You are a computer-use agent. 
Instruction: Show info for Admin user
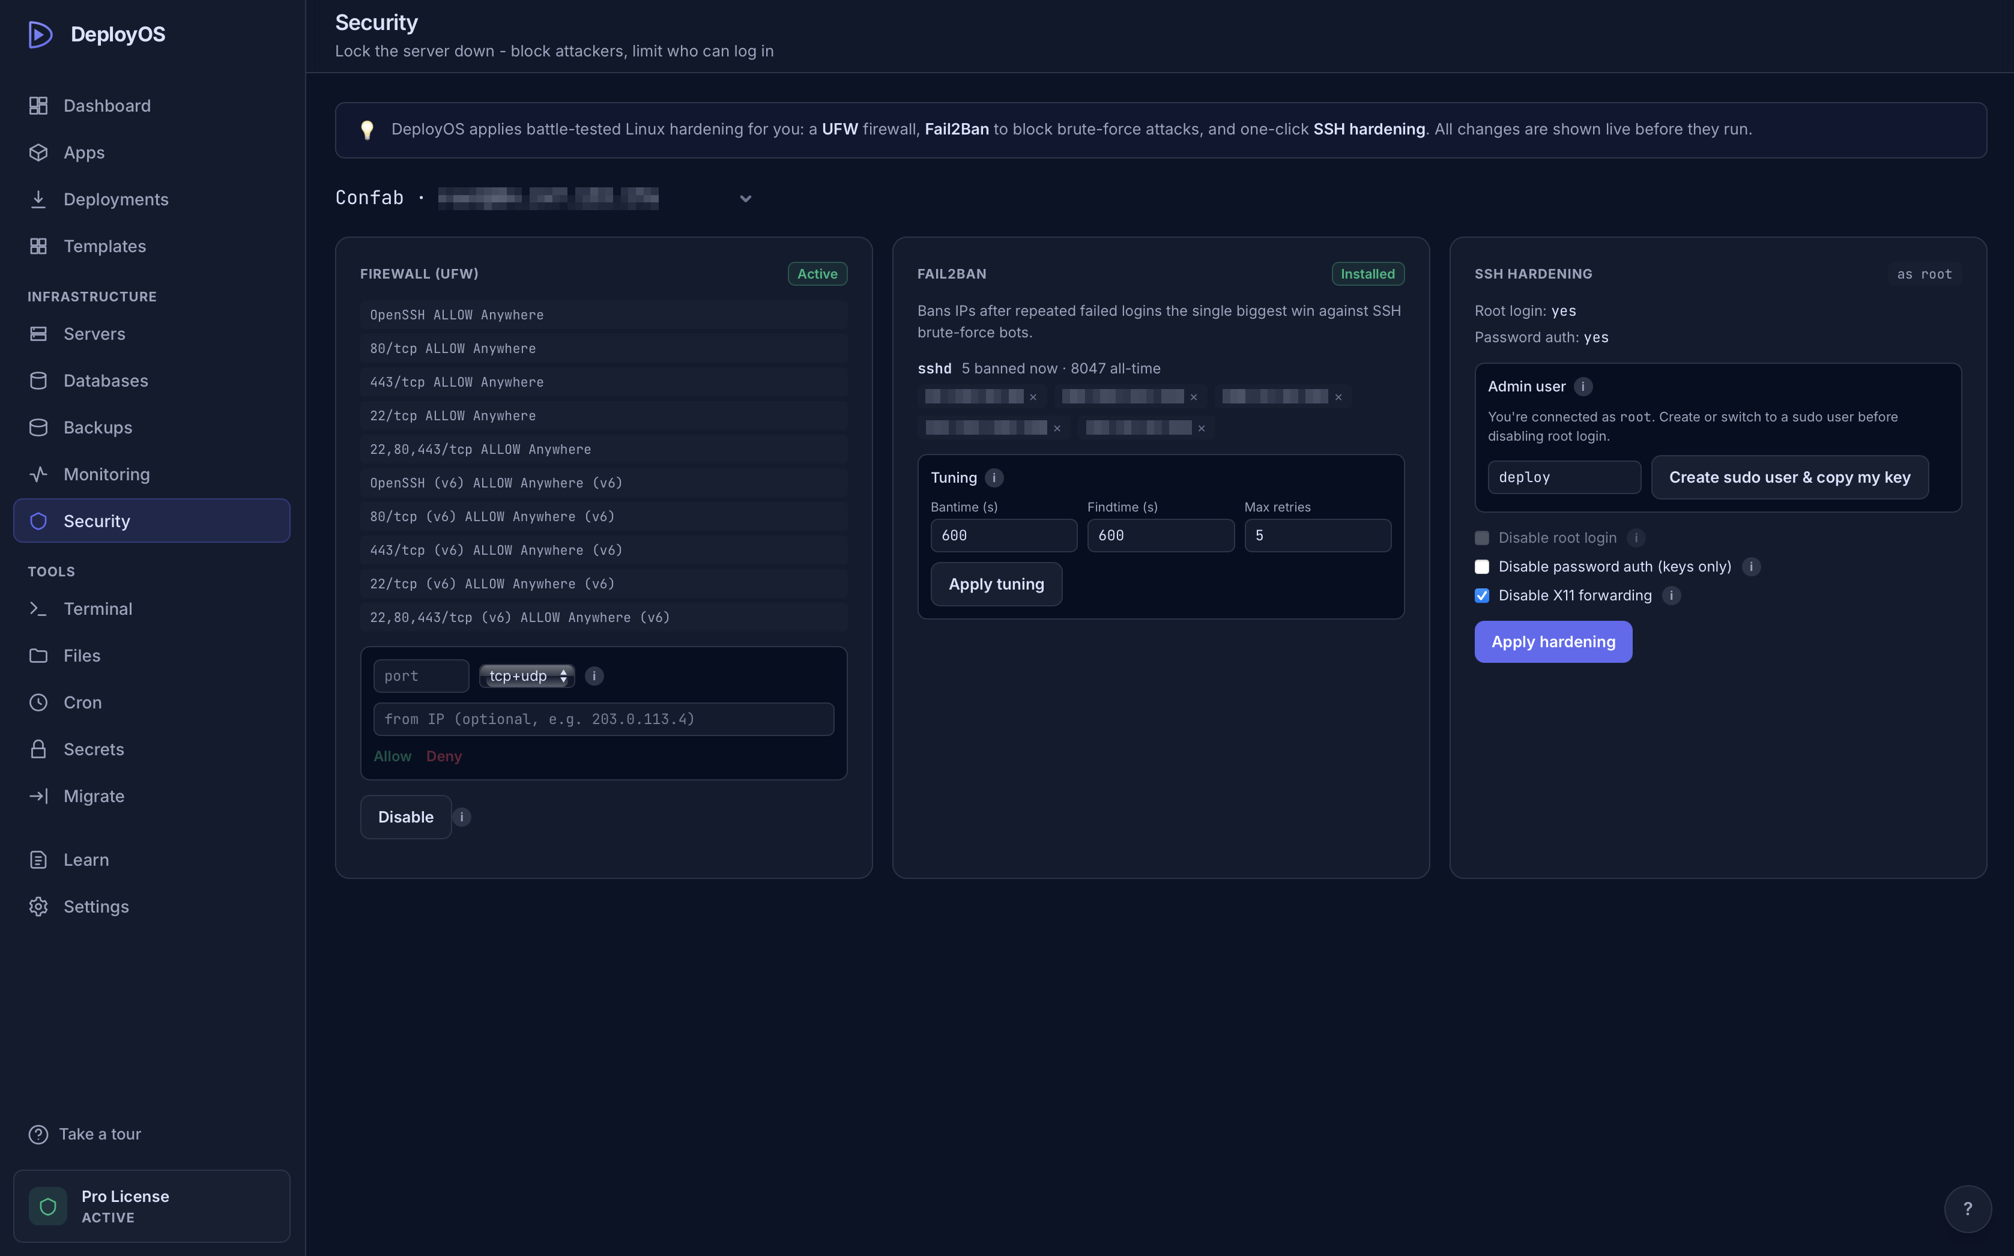click(1583, 386)
